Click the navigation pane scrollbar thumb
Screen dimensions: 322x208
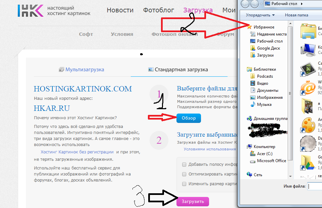tap(290, 93)
